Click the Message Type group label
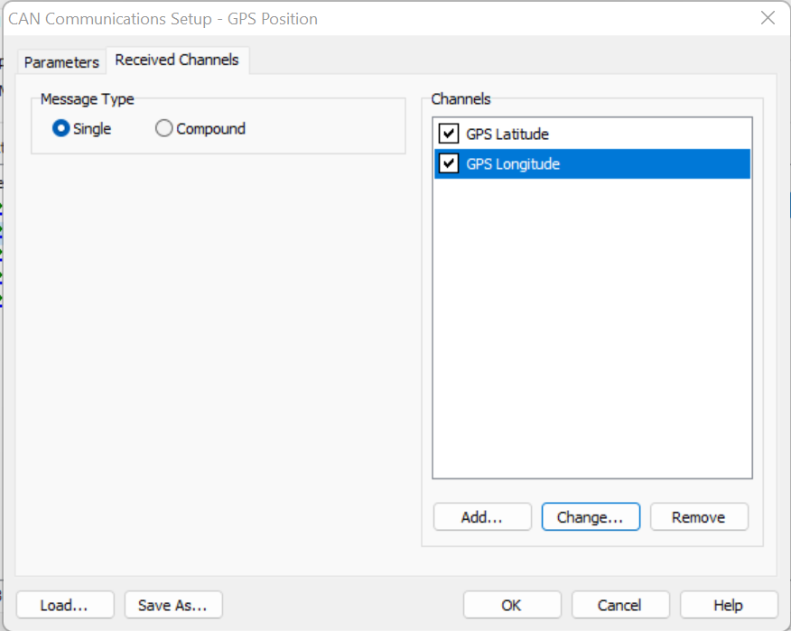791x631 pixels. tap(88, 99)
